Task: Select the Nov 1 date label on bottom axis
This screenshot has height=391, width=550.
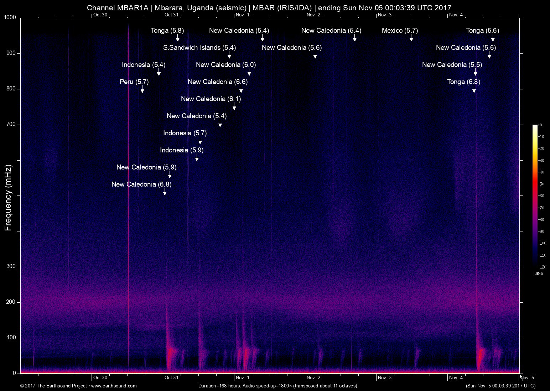Action: tap(242, 377)
